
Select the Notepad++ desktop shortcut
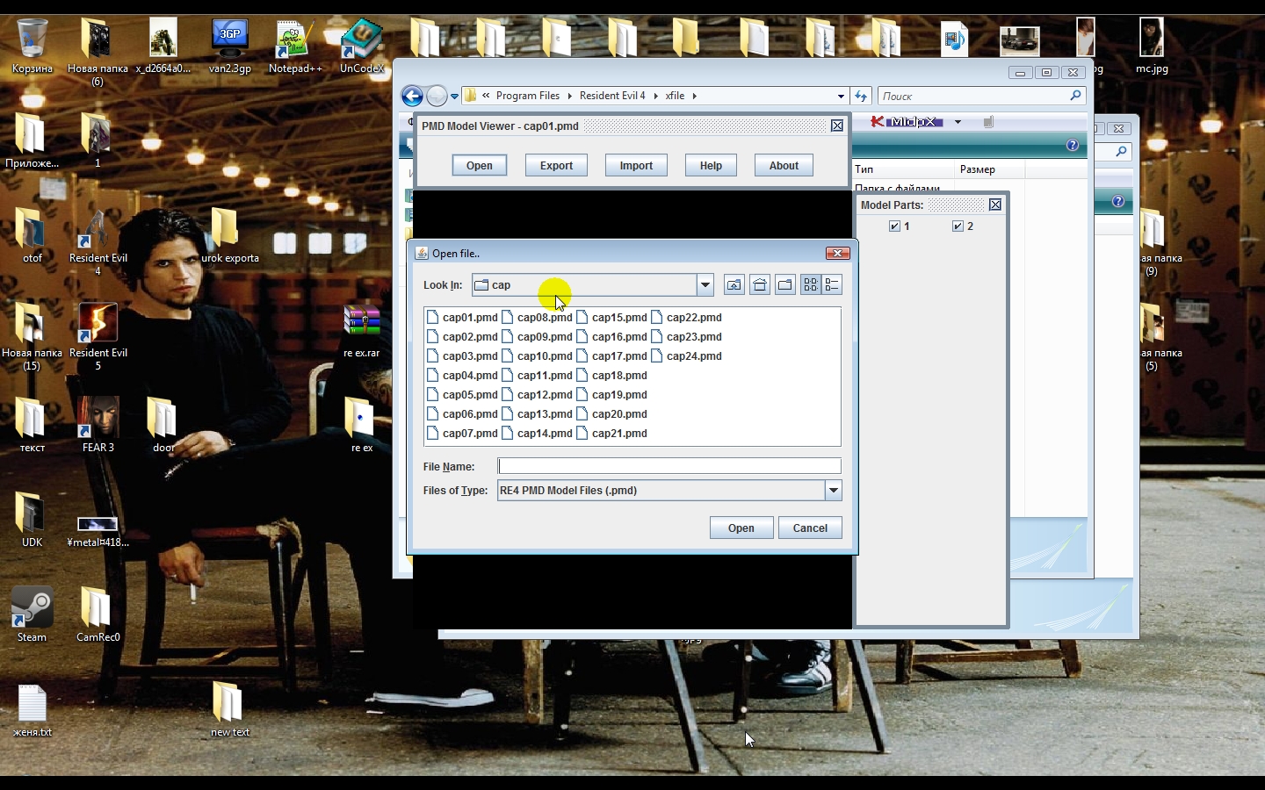point(295,46)
